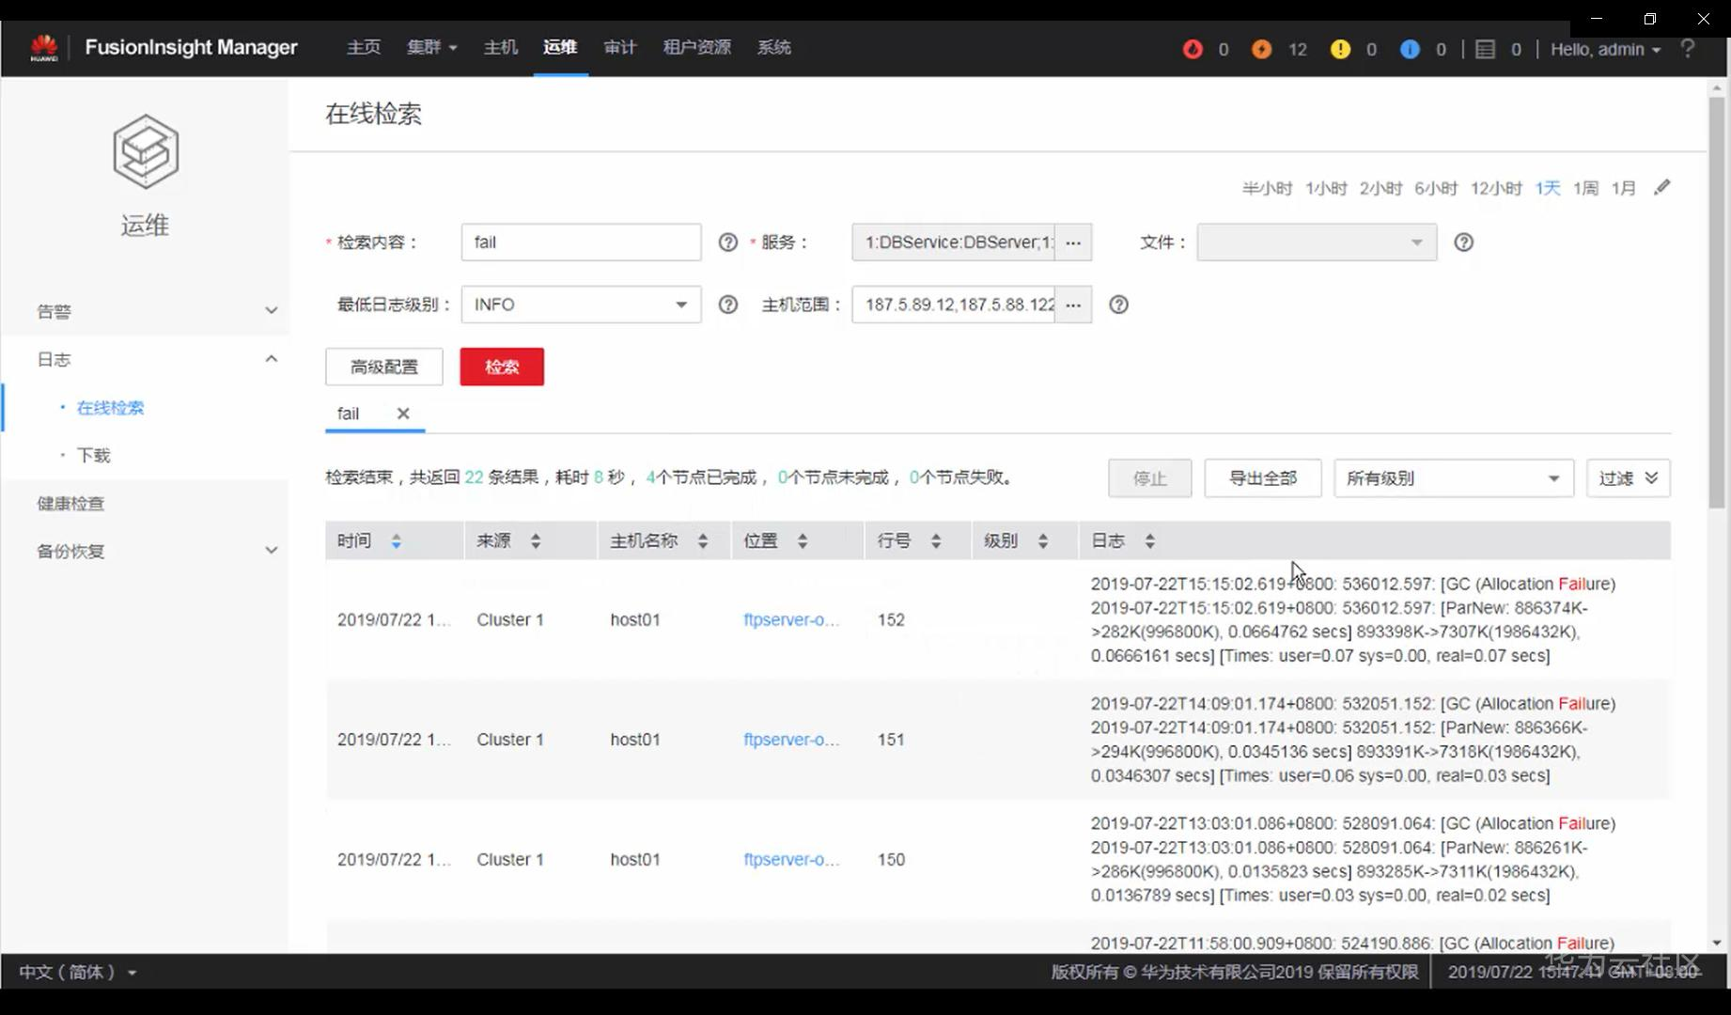Click the Huawei logo icon

pyautogui.click(x=44, y=48)
